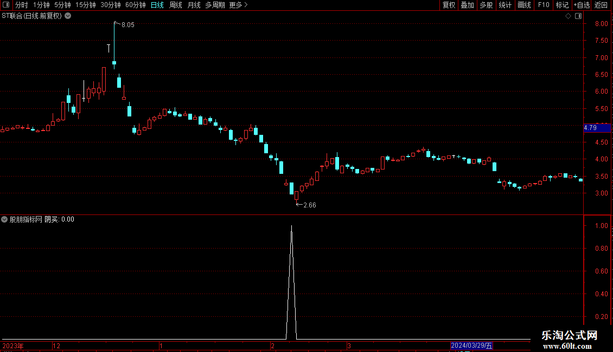Select the 日线 daily chart tab
The width and height of the screenshot is (613, 352).
click(157, 5)
